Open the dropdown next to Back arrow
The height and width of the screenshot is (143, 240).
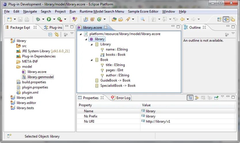tap(188, 19)
